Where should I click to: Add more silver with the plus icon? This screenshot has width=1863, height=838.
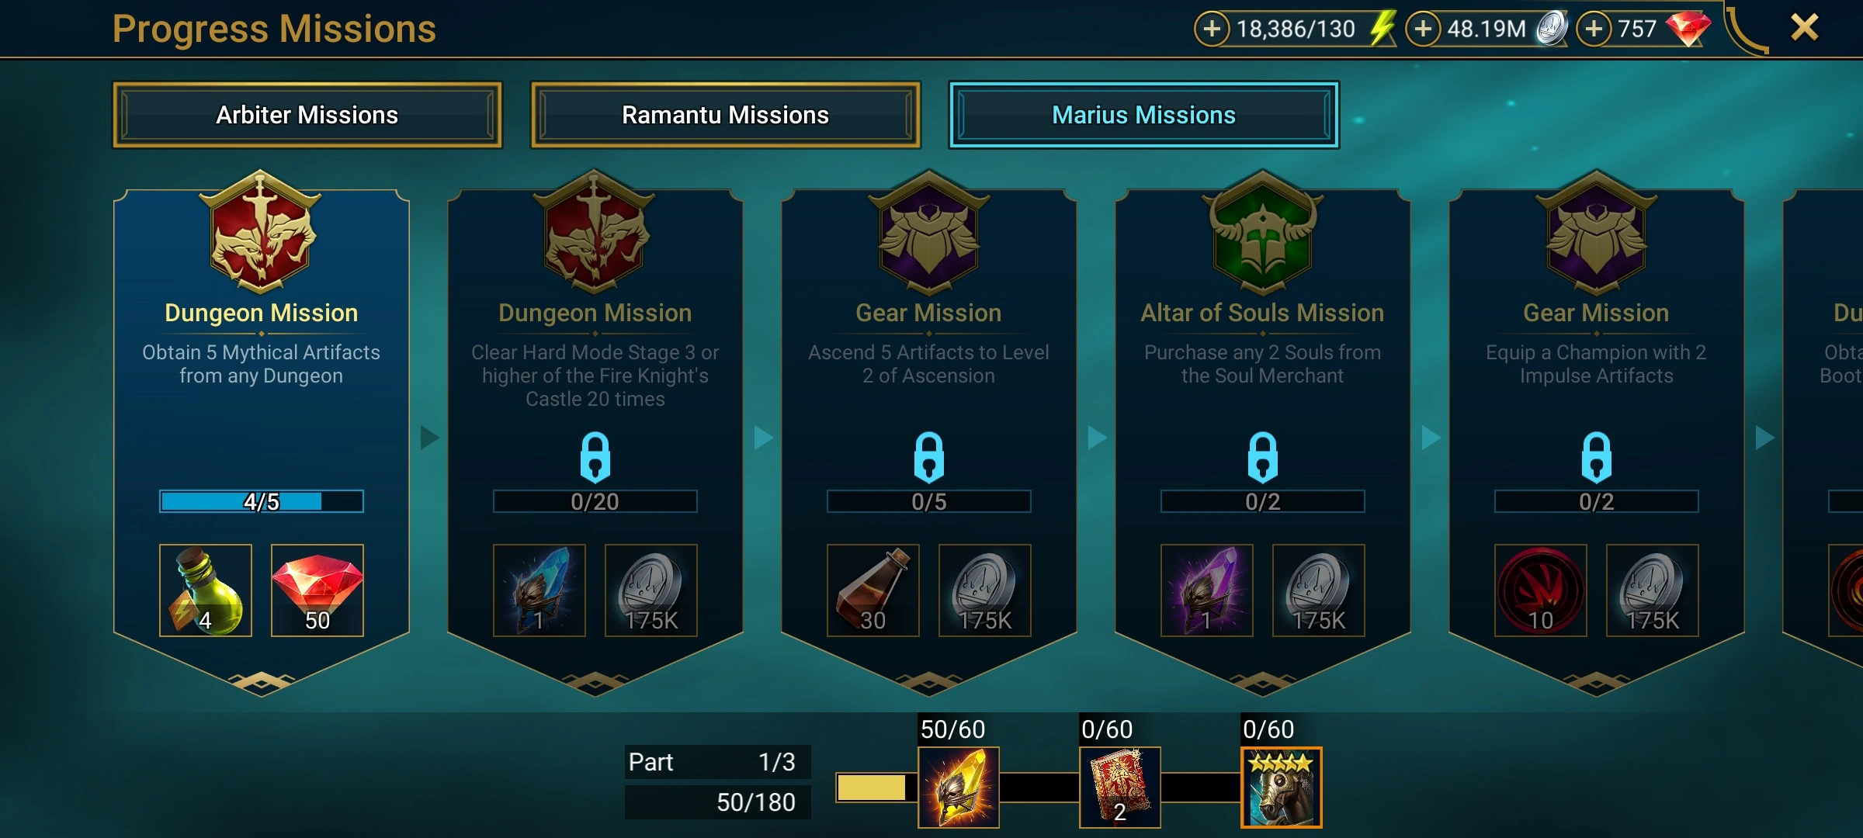1423,29
